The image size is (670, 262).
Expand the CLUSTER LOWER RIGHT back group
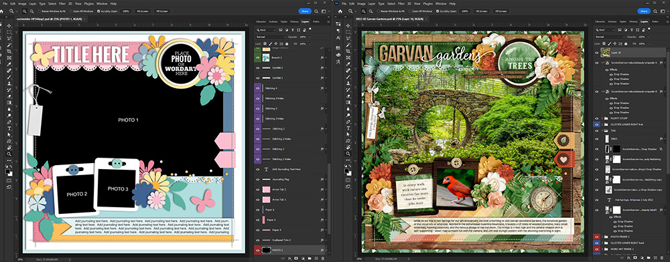pyautogui.click(x=602, y=243)
